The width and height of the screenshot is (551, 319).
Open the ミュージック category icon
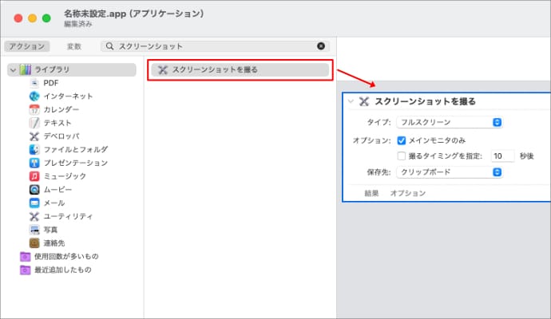pos(34,176)
